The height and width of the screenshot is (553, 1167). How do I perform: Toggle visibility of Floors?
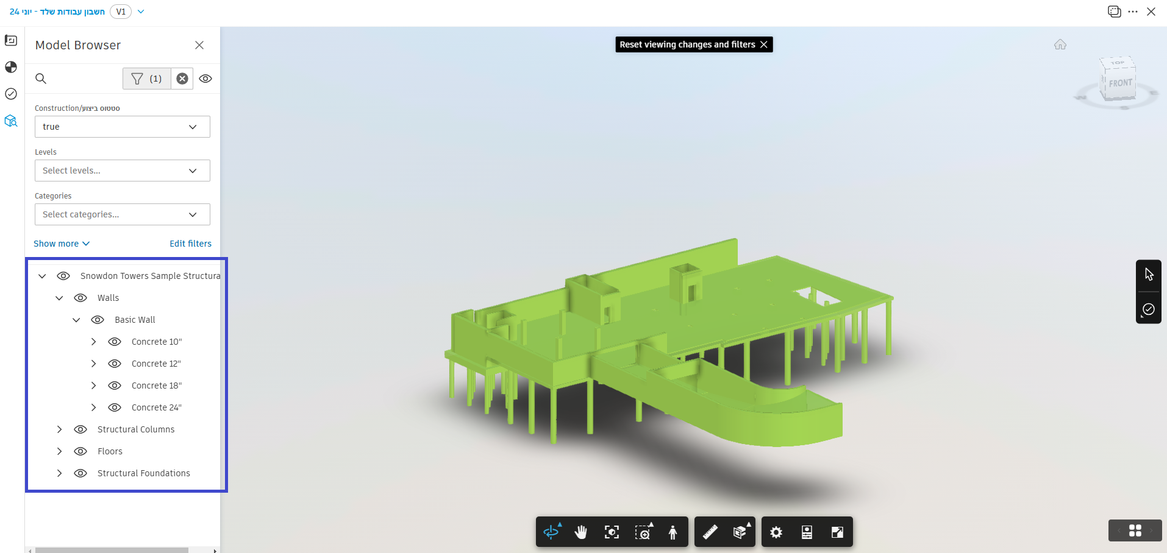(x=80, y=451)
